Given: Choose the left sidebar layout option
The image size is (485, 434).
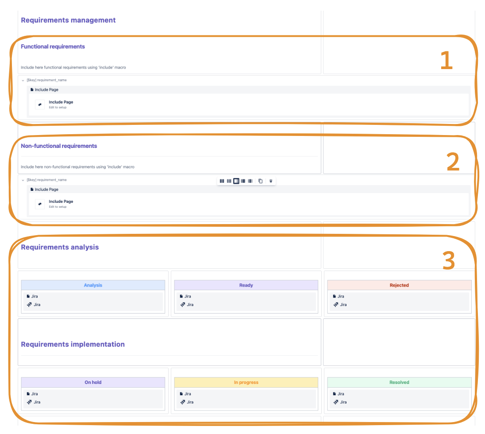Looking at the screenshot, I should (243, 181).
